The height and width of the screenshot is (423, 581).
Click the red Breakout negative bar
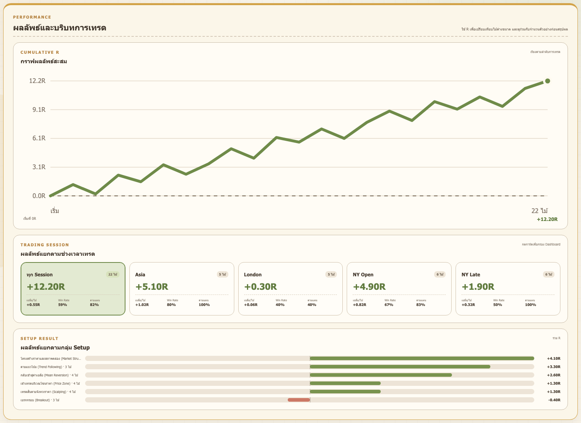click(299, 400)
